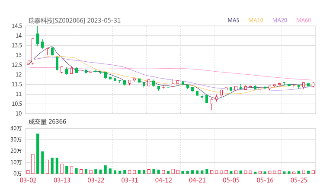Click the 10.5 price axis label
The width and height of the screenshot is (320, 190).
[x=17, y=104]
